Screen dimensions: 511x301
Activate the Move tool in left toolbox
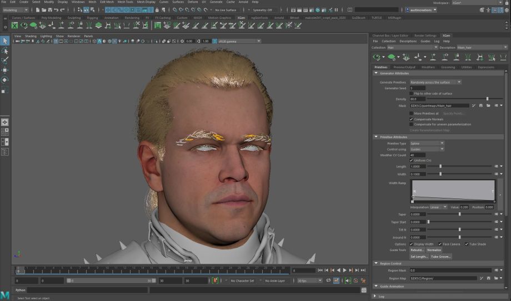5,70
